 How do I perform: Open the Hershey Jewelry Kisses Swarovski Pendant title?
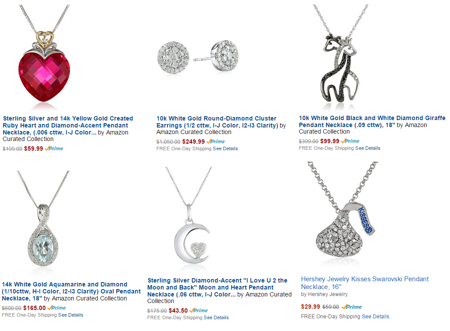tap(365, 283)
